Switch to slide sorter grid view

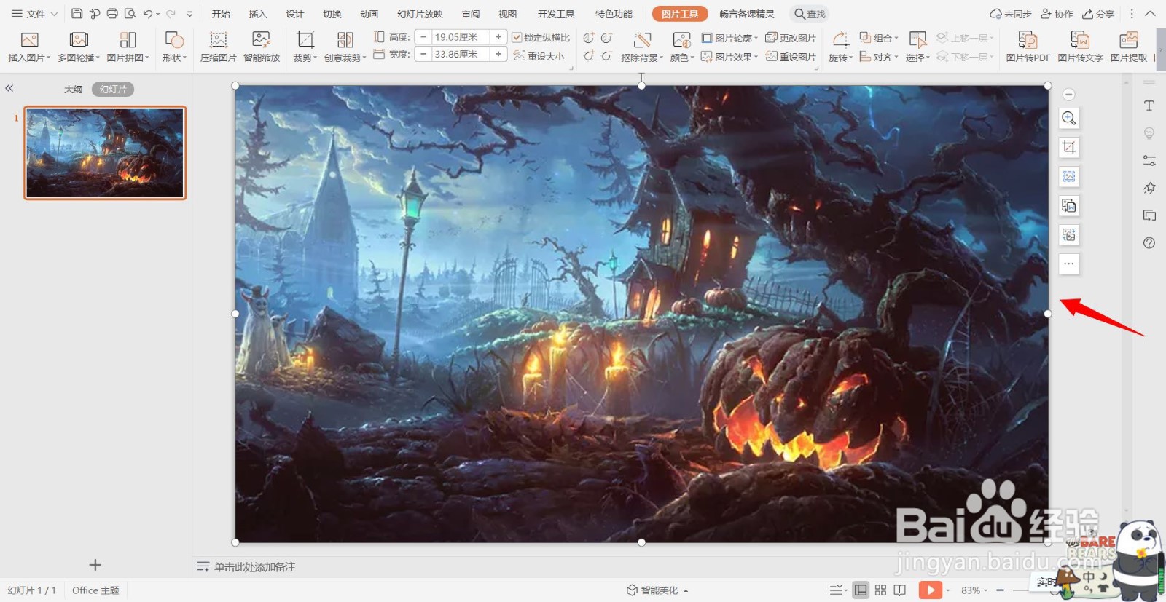coord(880,590)
